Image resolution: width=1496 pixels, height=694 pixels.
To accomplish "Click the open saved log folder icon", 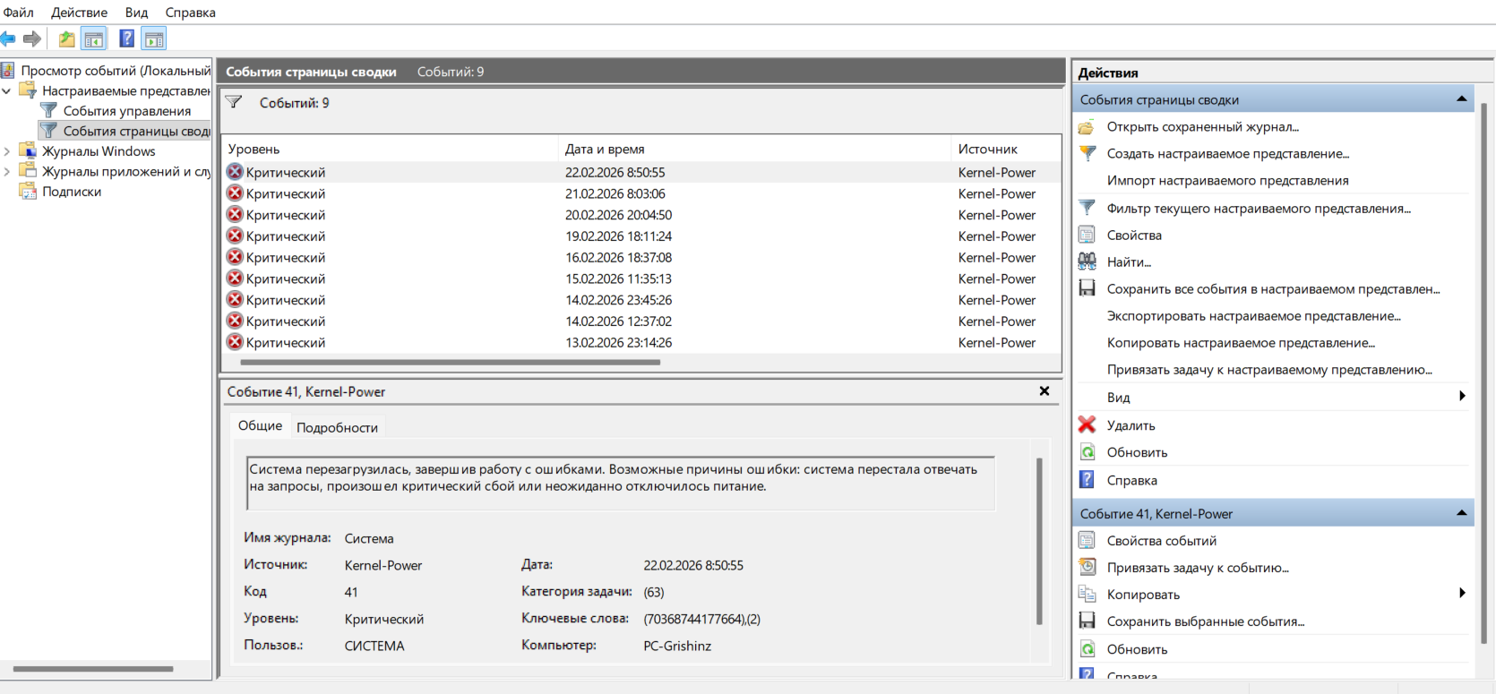I will tap(1087, 127).
